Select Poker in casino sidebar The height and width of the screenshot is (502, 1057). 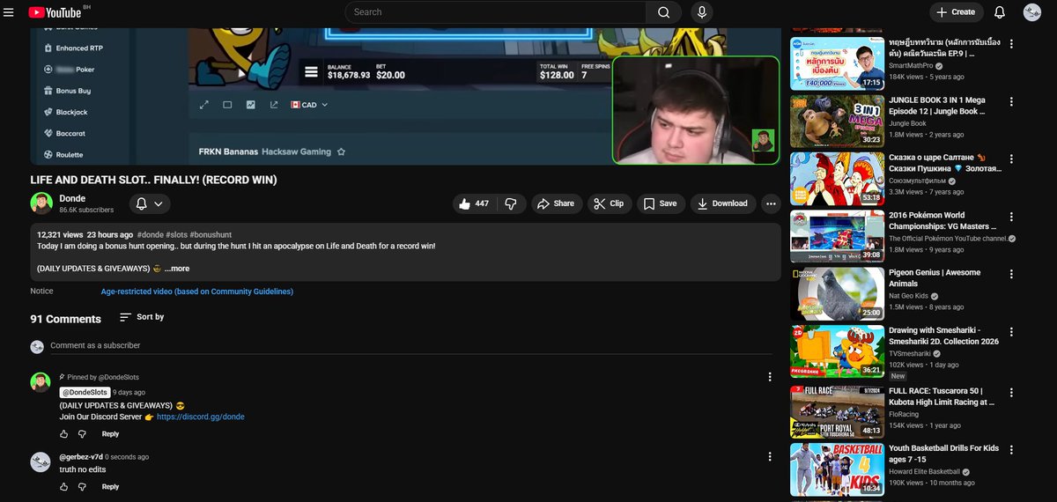pyautogui.click(x=69, y=70)
